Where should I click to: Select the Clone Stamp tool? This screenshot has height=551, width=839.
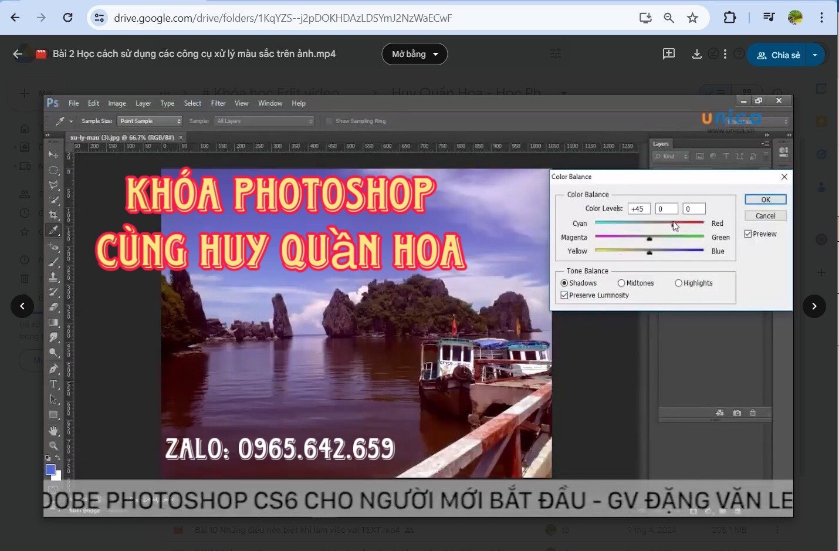(53, 276)
